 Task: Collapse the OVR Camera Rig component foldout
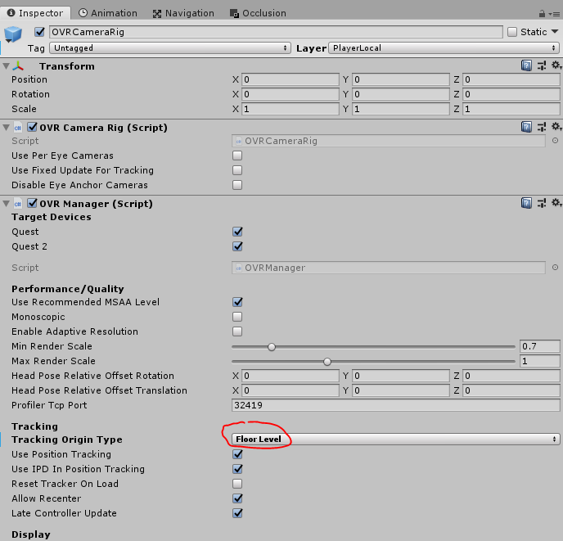tap(6, 128)
